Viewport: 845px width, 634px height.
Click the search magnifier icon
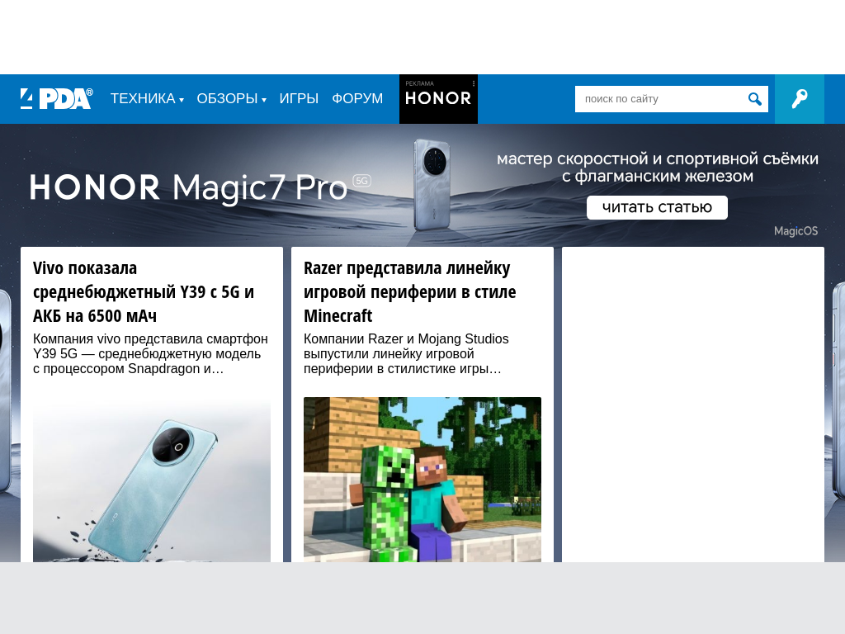pos(754,99)
